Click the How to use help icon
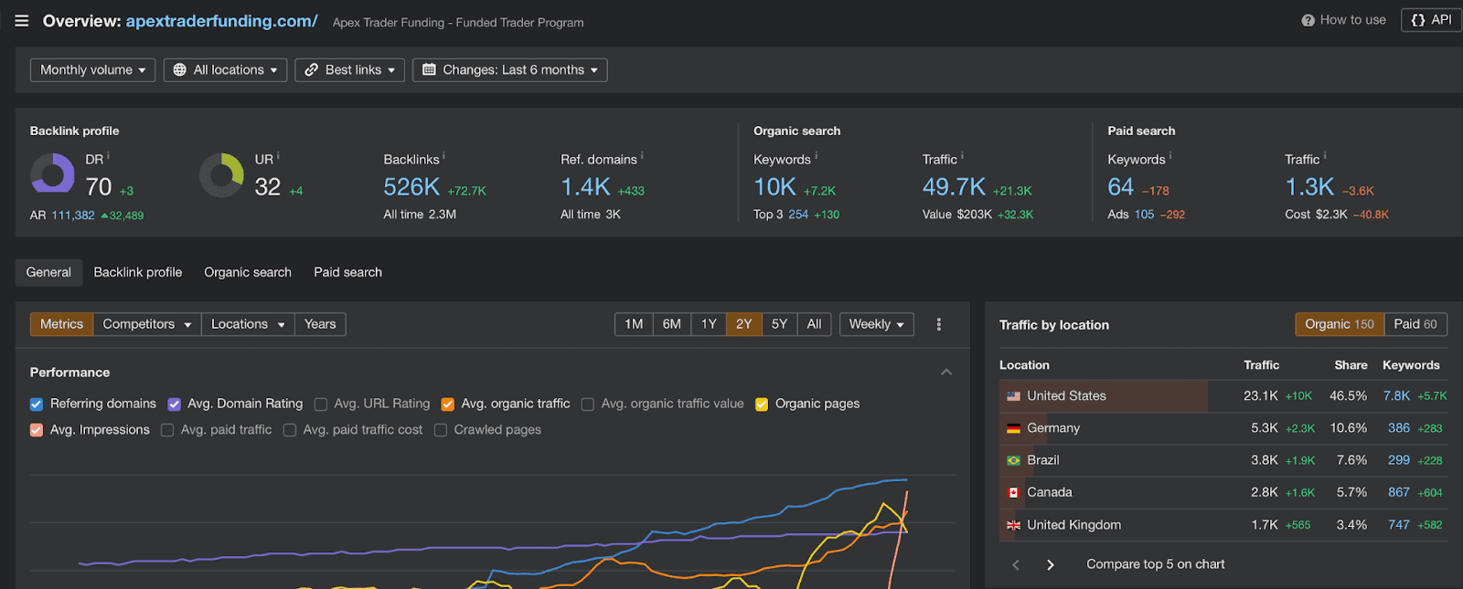Image resolution: width=1463 pixels, height=589 pixels. click(x=1308, y=20)
